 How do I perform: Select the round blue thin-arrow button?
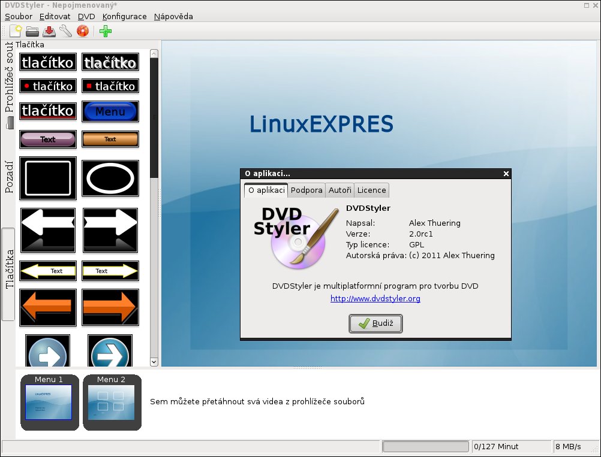pos(110,350)
